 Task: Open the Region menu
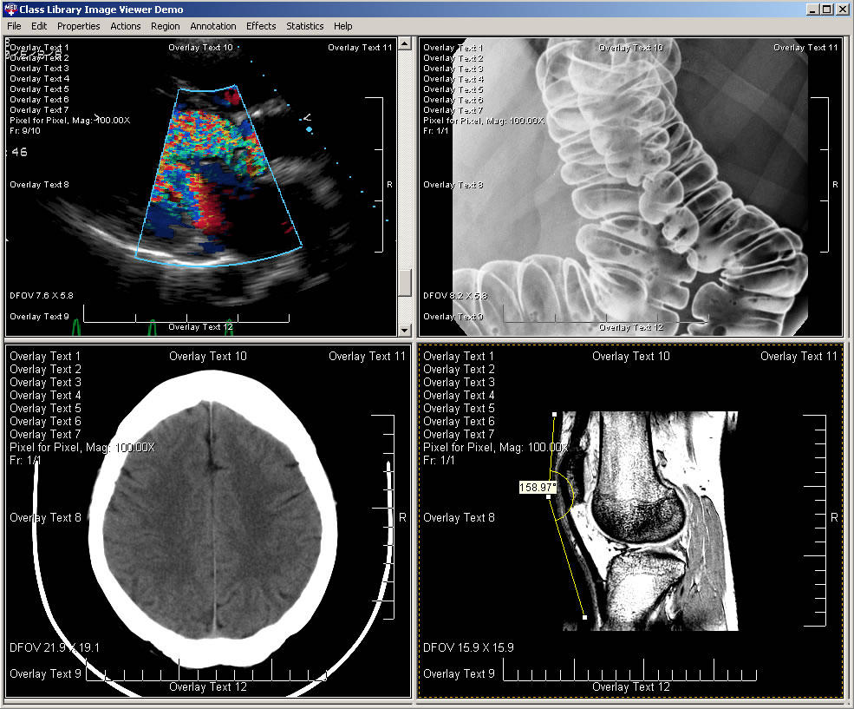point(165,26)
